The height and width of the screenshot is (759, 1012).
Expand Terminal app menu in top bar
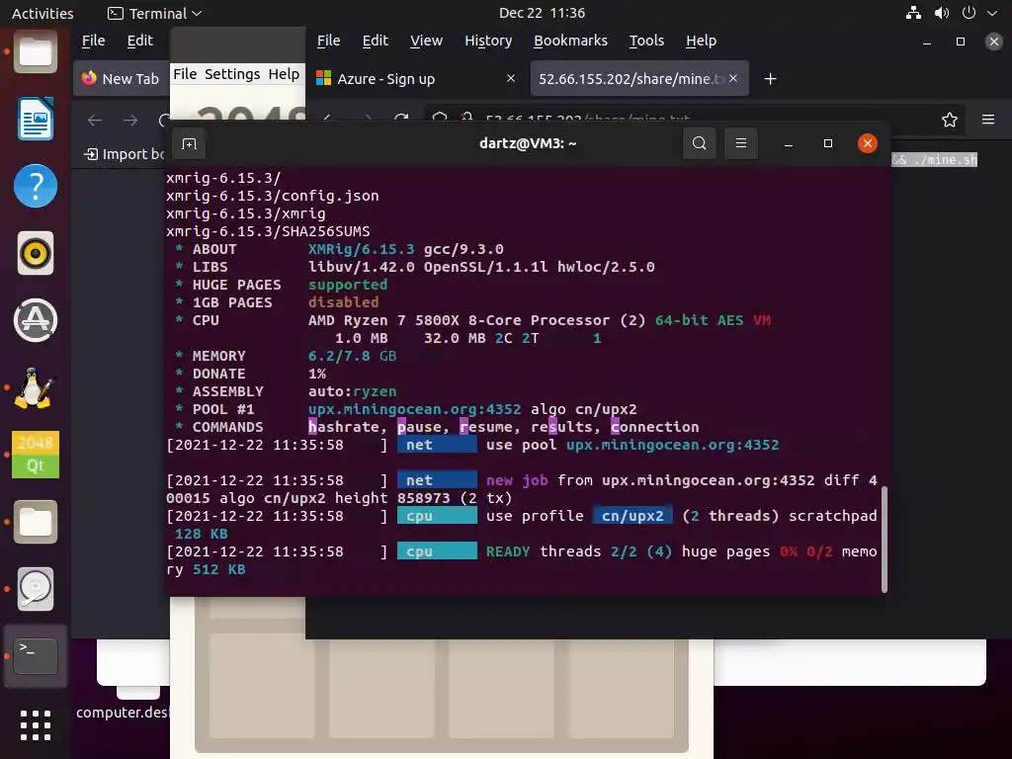pyautogui.click(x=154, y=13)
